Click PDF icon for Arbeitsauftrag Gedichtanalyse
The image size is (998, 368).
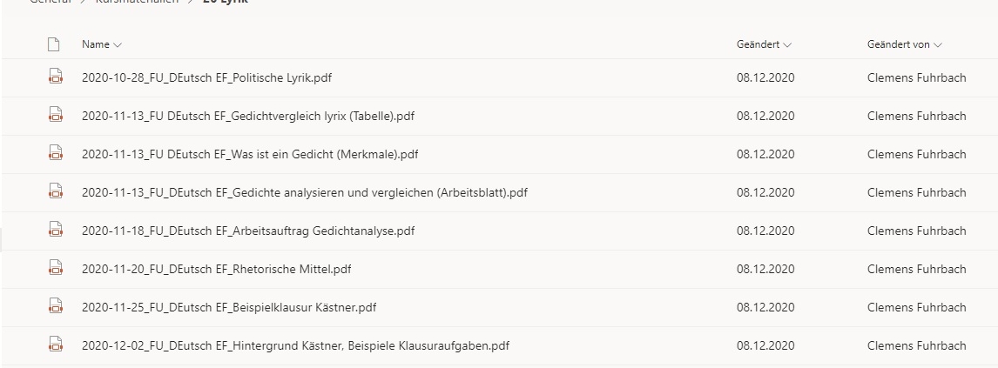(56, 230)
